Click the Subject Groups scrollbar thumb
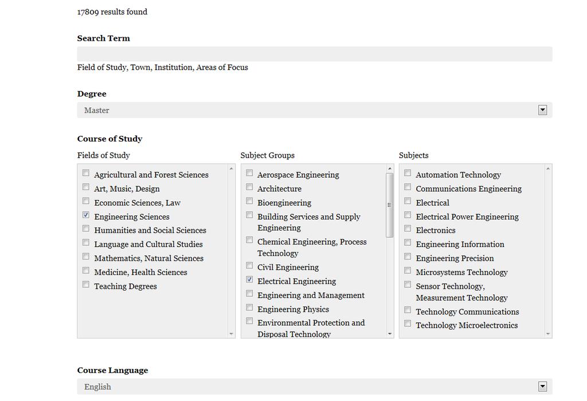Image resolution: width=587 pixels, height=401 pixels. point(390,205)
